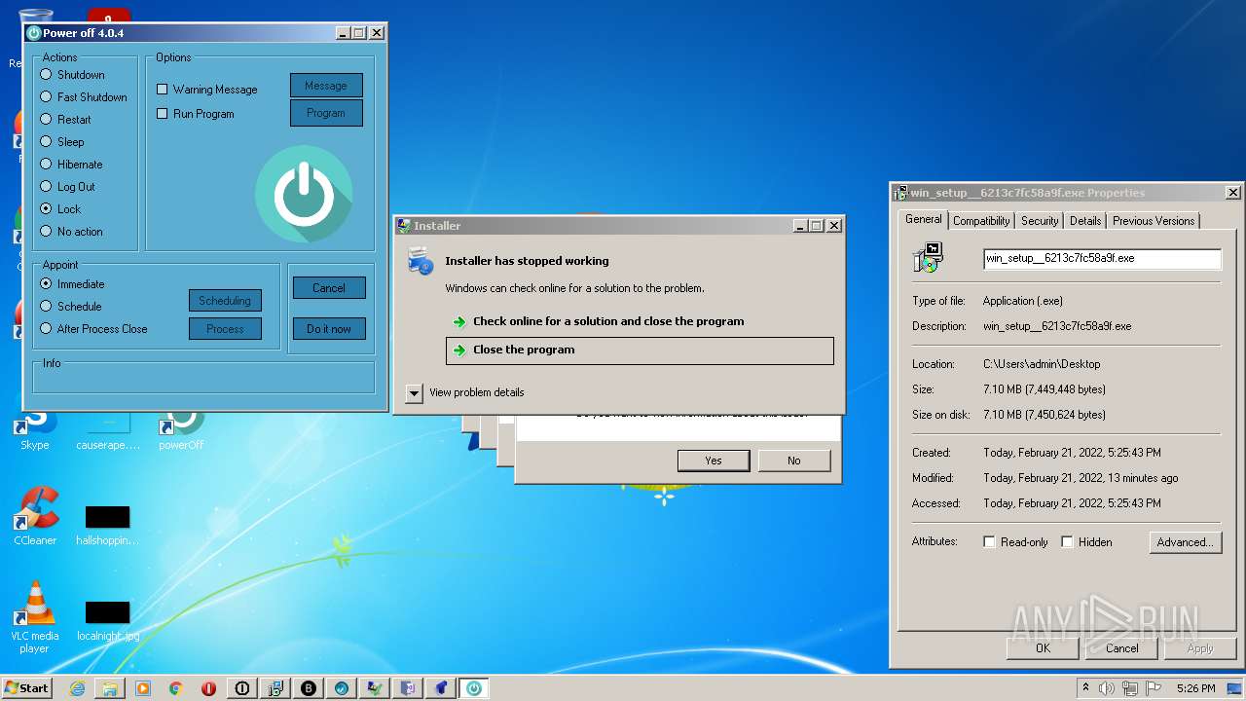Switch to the black 'B' taskbar app
This screenshot has width=1246, height=701.
pyautogui.click(x=309, y=688)
